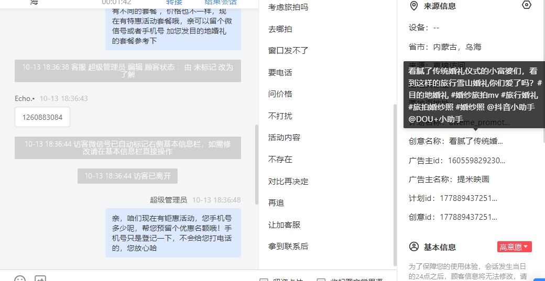Click the Echo. sender name label
545x281 pixels.
[x=25, y=98]
